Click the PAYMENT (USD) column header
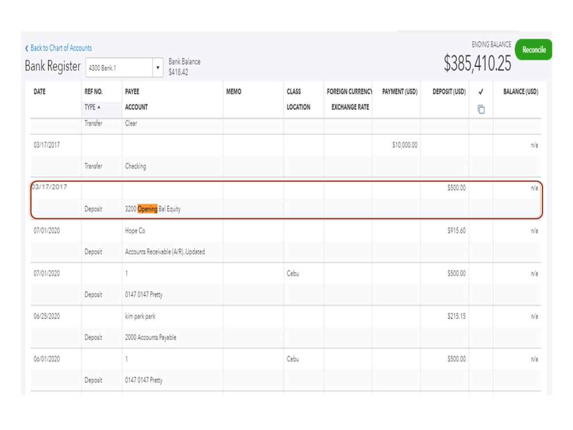 (x=399, y=92)
